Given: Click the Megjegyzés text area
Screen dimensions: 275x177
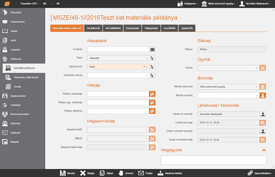Looking at the screenshot, I should [213, 160].
